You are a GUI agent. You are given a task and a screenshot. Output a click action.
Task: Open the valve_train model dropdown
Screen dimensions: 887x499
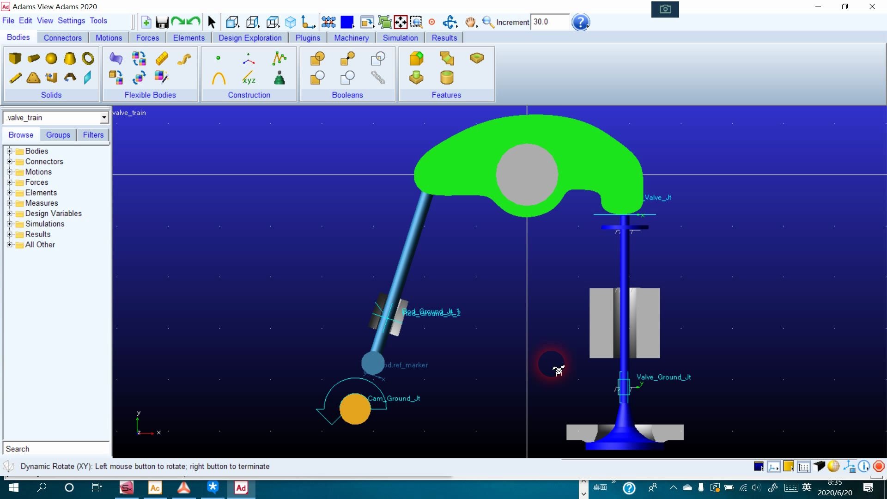(x=104, y=118)
